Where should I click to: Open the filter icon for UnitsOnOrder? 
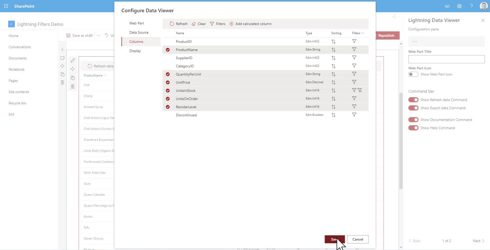pyautogui.click(x=354, y=98)
